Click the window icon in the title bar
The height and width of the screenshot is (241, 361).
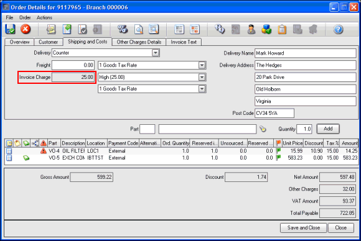point(6,7)
